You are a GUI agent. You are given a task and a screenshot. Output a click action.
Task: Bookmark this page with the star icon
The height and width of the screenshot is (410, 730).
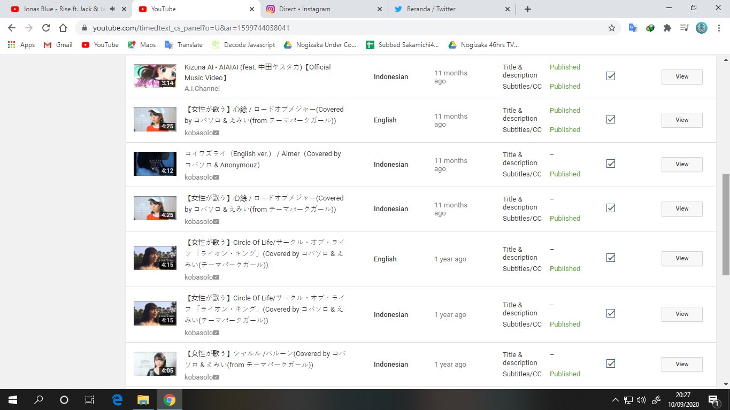612,28
